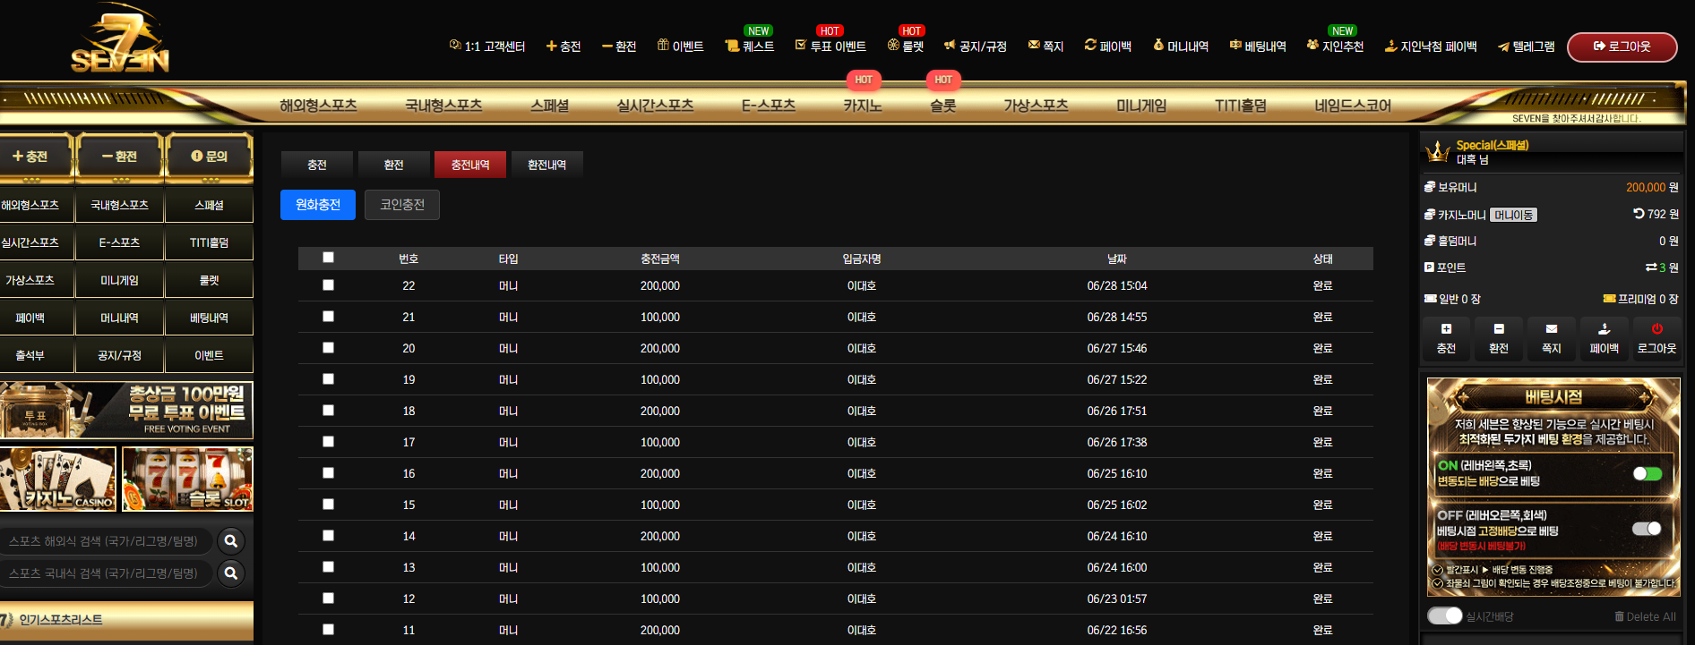
Task: Toggle the 실시간배당 switch
Action: (x=1444, y=615)
